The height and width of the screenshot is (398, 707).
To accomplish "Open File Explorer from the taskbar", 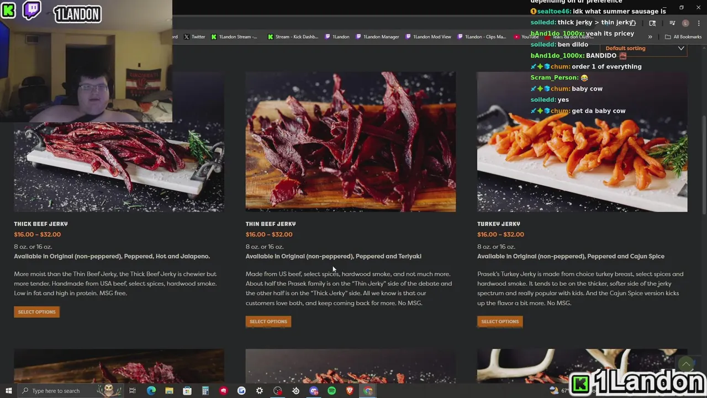I will pos(169,391).
